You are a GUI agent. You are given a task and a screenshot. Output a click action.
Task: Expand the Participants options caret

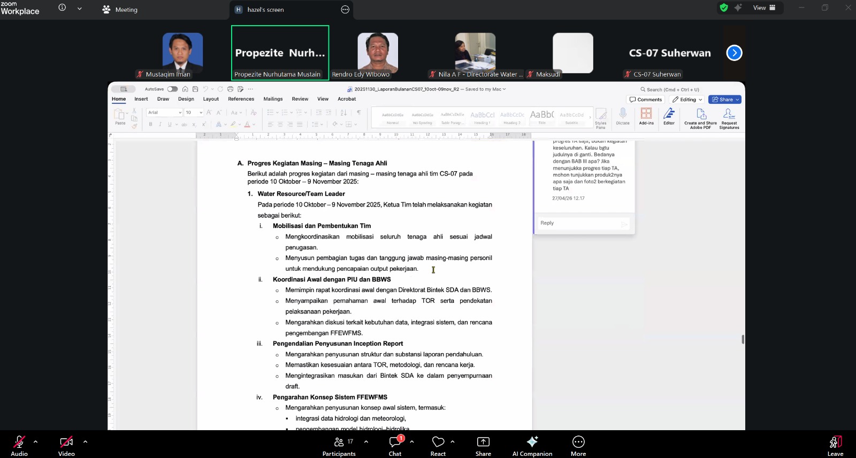pyautogui.click(x=366, y=442)
